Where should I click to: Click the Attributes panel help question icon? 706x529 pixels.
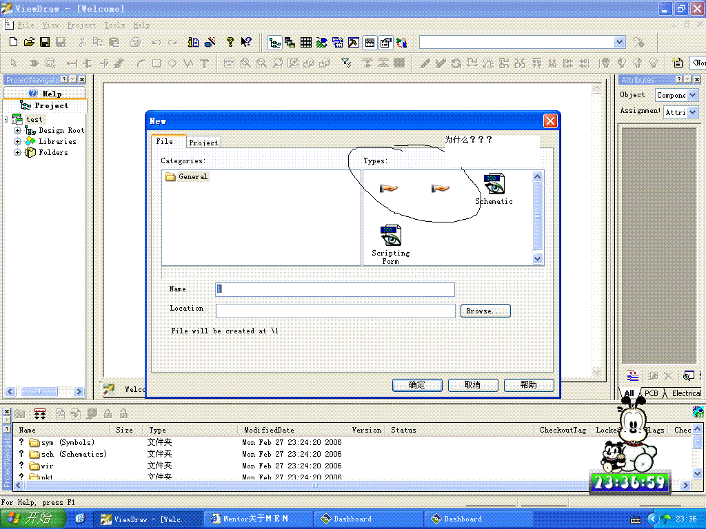pyautogui.click(x=679, y=80)
